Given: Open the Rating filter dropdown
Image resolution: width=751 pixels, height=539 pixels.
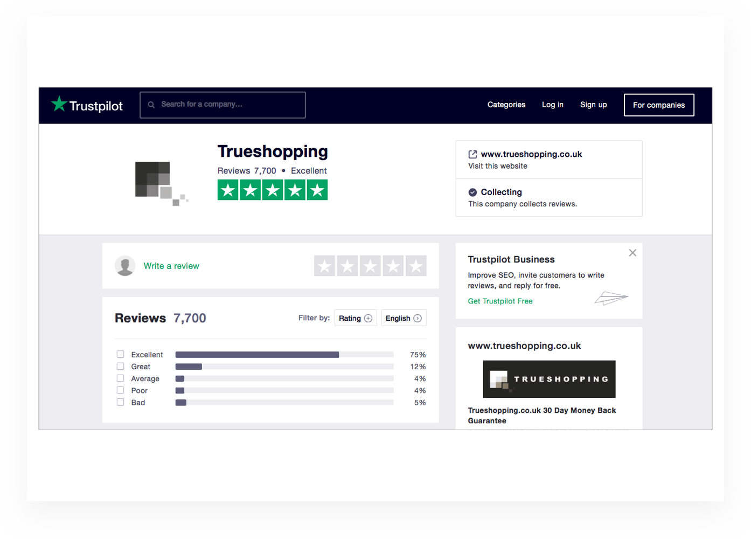Looking at the screenshot, I should click(356, 318).
